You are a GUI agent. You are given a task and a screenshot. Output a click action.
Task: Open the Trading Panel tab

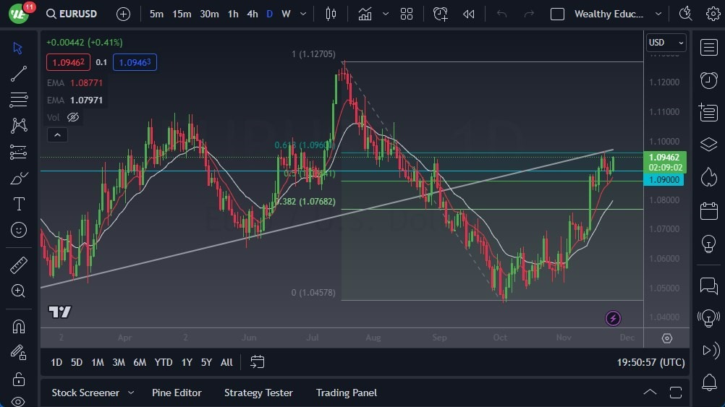[x=347, y=393]
